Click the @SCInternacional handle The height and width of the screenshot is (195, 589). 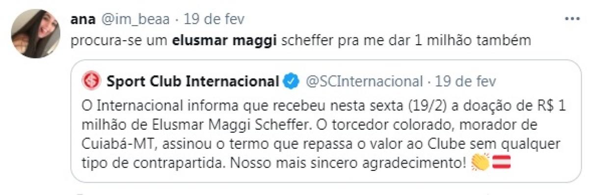pyautogui.click(x=365, y=81)
